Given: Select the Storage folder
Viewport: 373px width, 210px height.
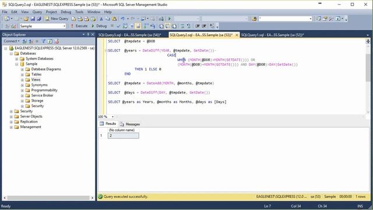Looking at the screenshot, I should click(37, 101).
